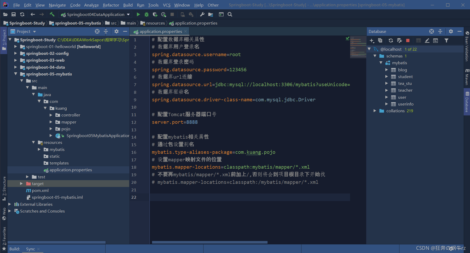Stop the running process main toolbar icon
This screenshot has width=470, height=253.
172,14
